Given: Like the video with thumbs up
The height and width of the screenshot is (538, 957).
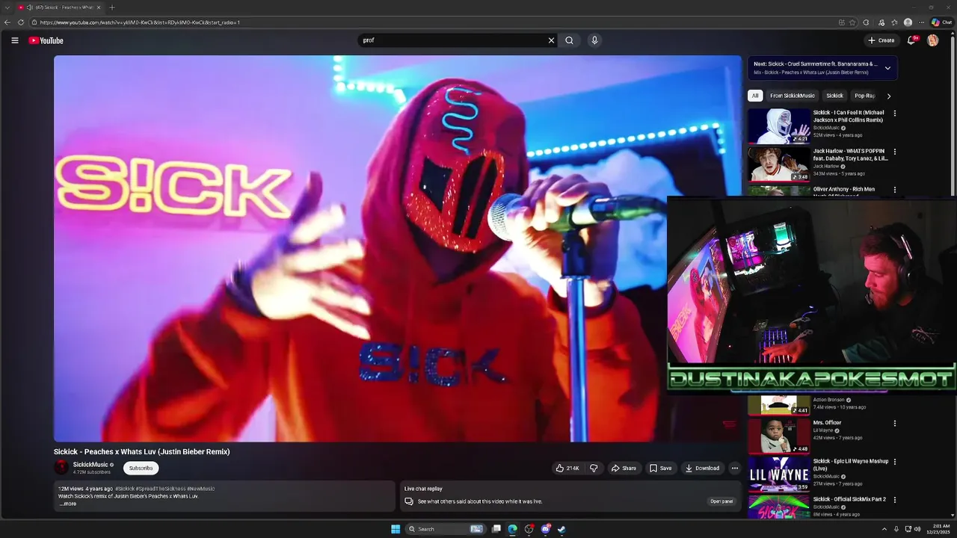Looking at the screenshot, I should 567,469.
